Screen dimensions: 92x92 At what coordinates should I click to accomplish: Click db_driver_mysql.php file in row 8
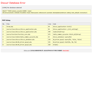tap(27, 45)
